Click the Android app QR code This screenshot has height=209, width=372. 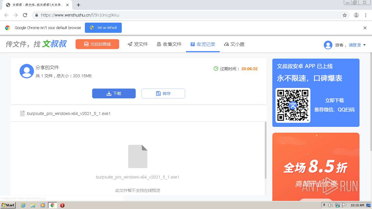point(293,105)
